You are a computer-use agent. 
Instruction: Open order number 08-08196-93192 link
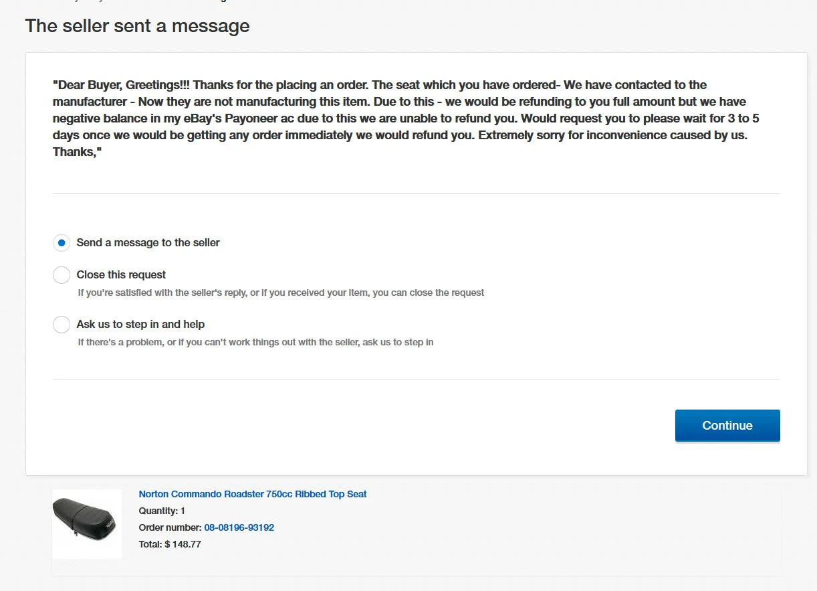coord(239,527)
